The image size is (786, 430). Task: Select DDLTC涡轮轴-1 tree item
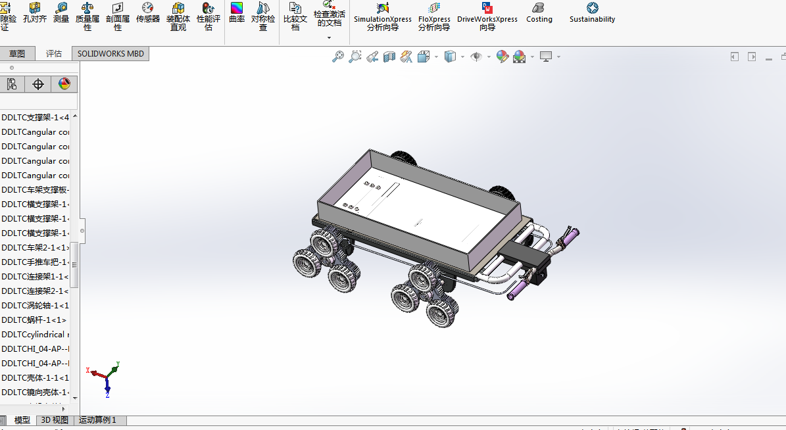point(35,305)
